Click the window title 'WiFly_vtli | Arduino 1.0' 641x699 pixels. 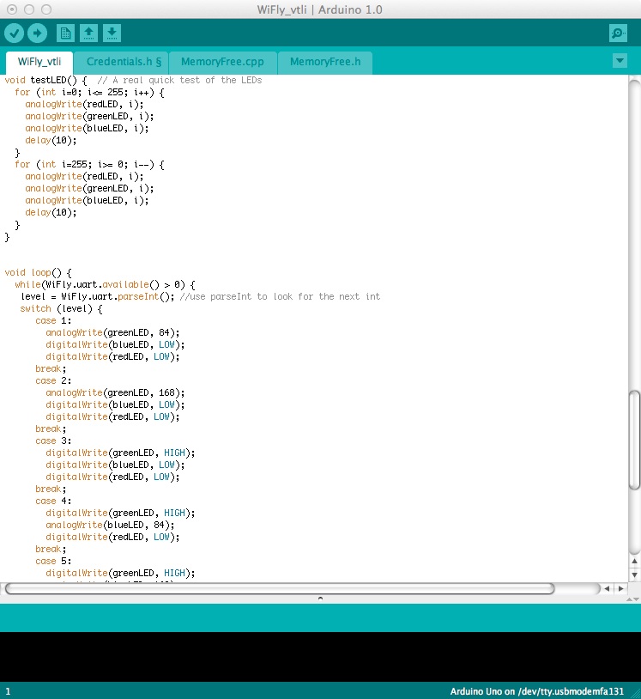click(320, 9)
